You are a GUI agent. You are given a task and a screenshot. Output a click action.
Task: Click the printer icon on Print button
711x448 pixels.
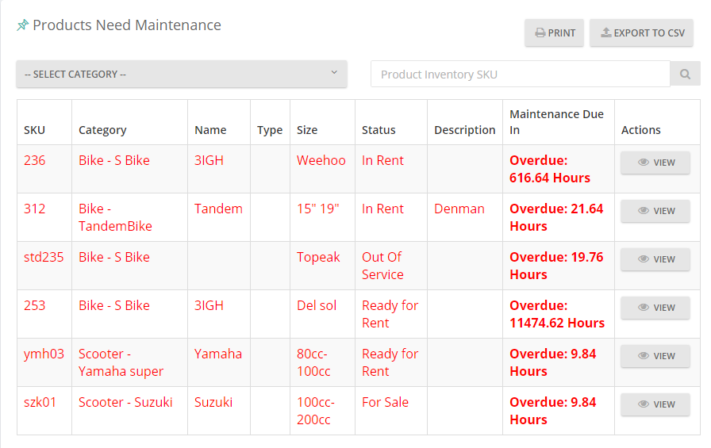pyautogui.click(x=540, y=33)
